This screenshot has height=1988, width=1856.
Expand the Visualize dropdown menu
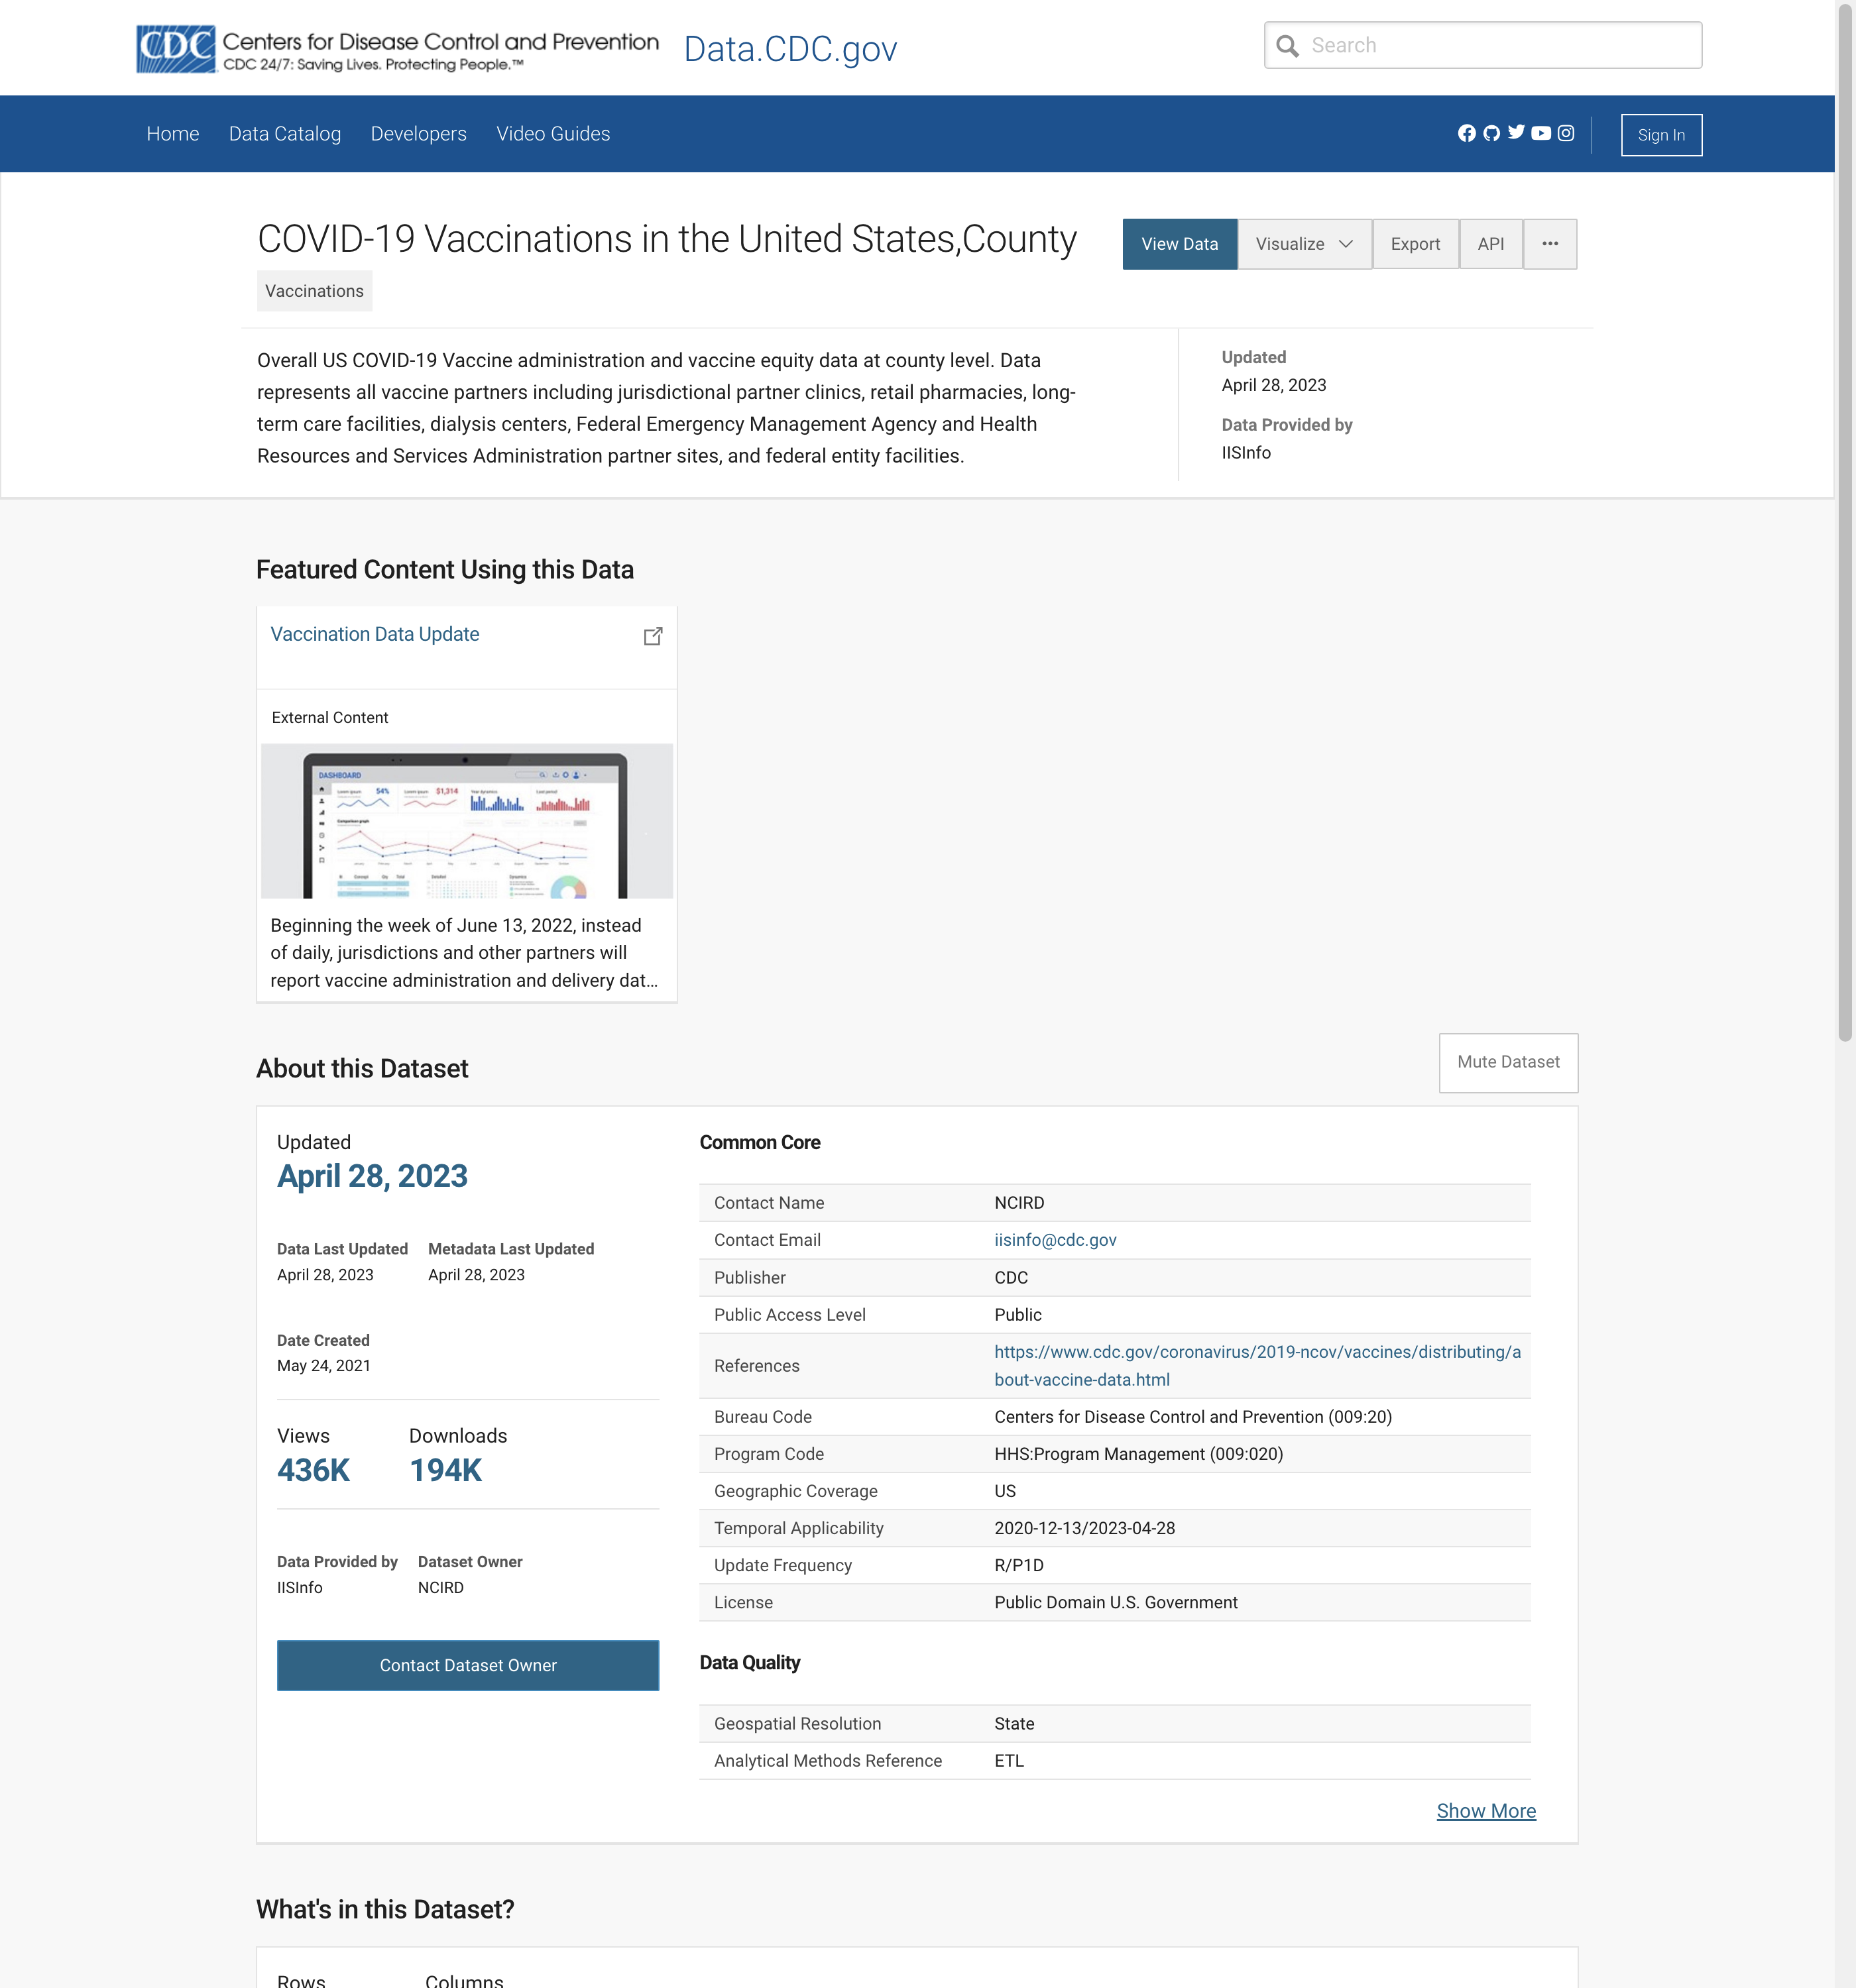click(x=1304, y=244)
